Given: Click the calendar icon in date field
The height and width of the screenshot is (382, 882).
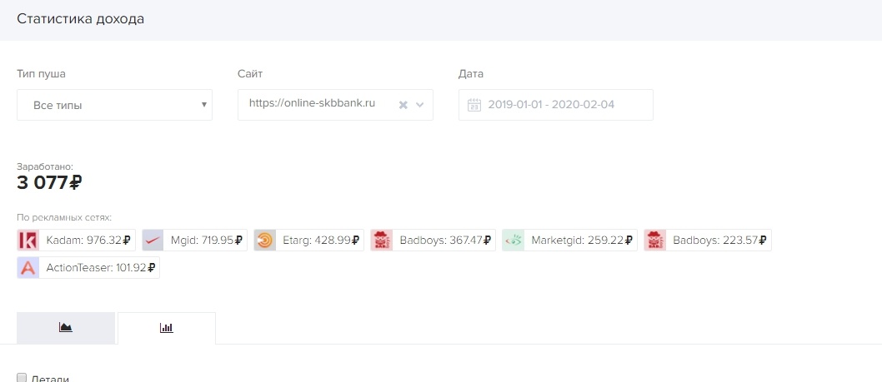Looking at the screenshot, I should point(474,105).
